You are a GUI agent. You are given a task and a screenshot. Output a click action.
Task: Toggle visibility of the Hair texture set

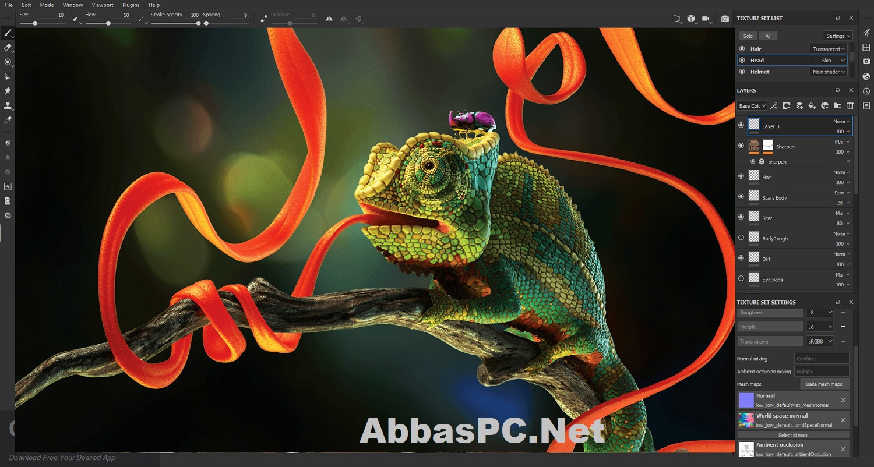pos(742,49)
